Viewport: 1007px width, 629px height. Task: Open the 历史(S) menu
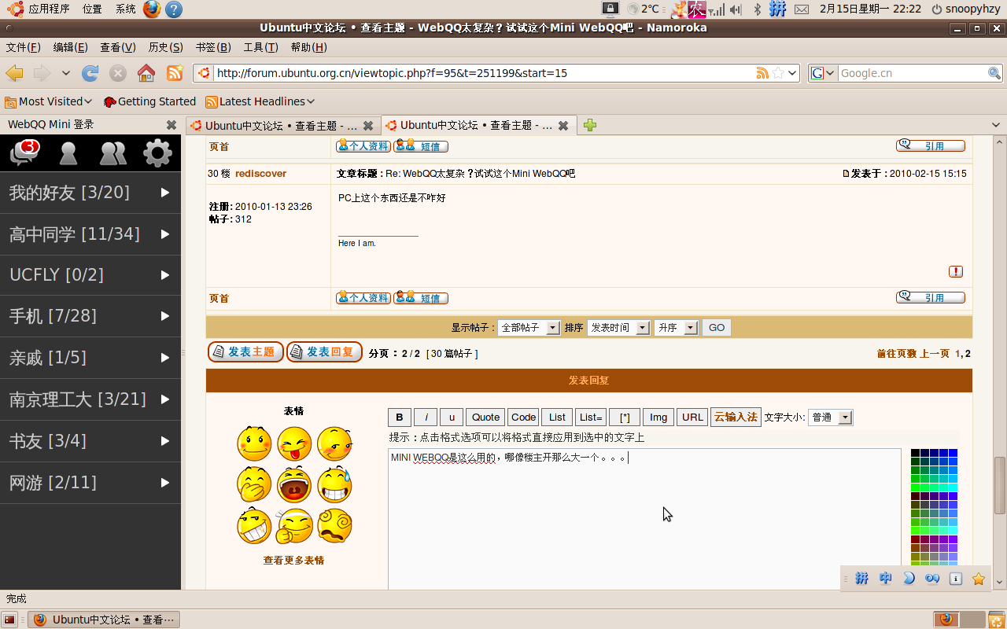[165, 47]
